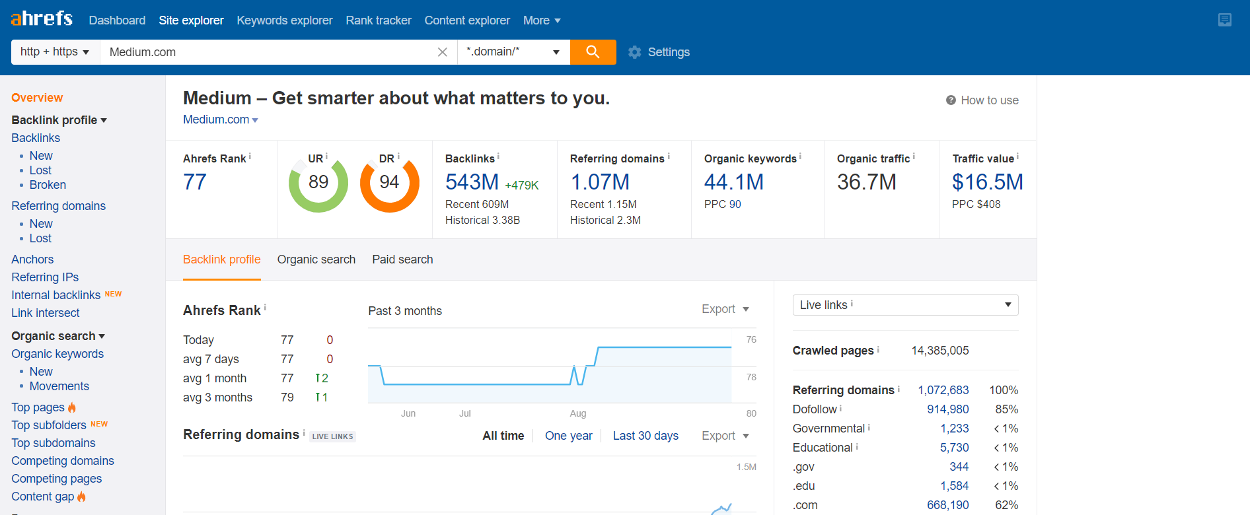Image resolution: width=1250 pixels, height=515 pixels.
Task: Open Content gap in the sidebar
Action: pyautogui.click(x=43, y=497)
